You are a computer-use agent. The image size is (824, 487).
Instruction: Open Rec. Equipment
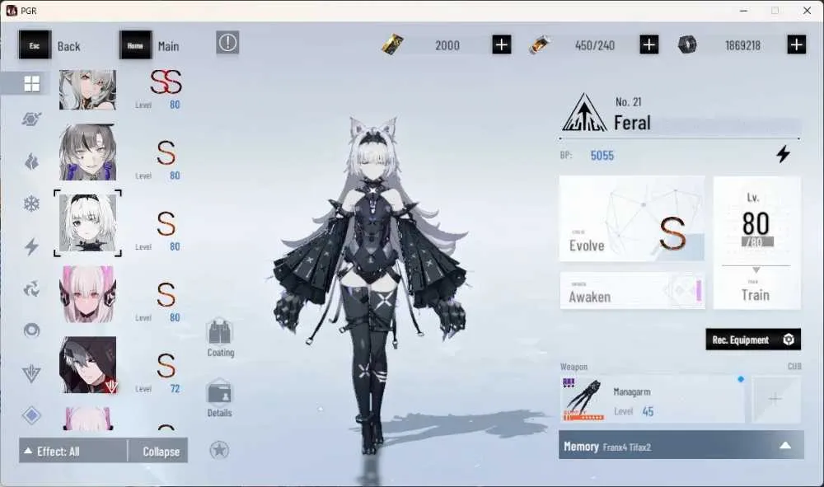753,339
